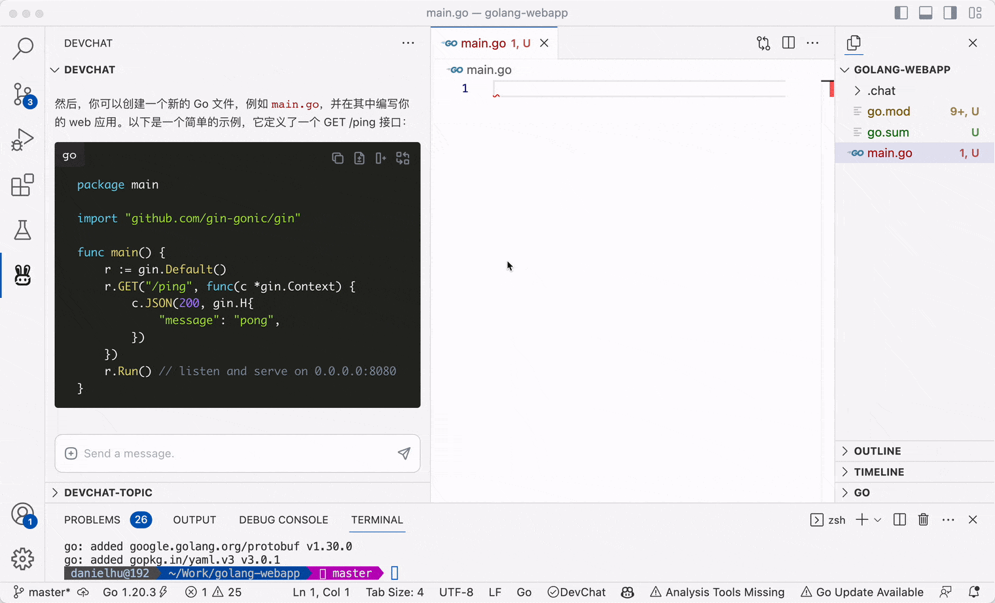This screenshot has width=995, height=603.
Task: Kill the active terminal with trash icon
Action: click(924, 519)
